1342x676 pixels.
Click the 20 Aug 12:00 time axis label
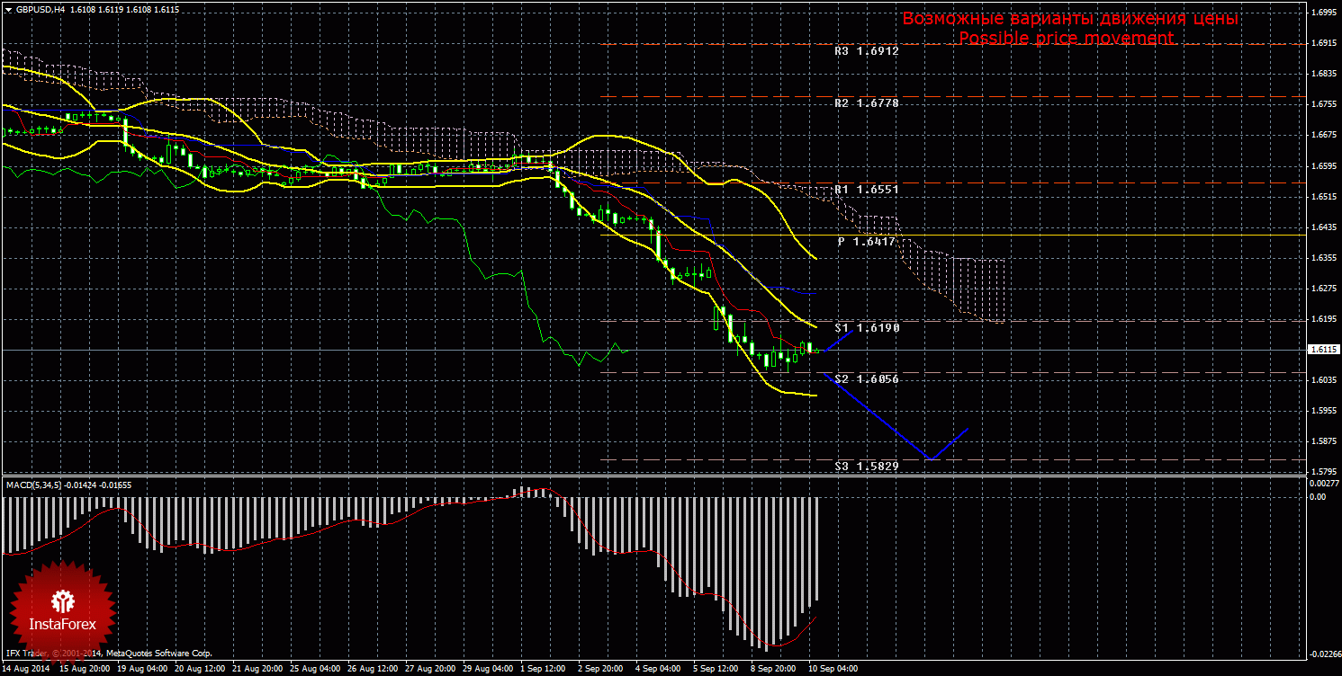pyautogui.click(x=200, y=669)
